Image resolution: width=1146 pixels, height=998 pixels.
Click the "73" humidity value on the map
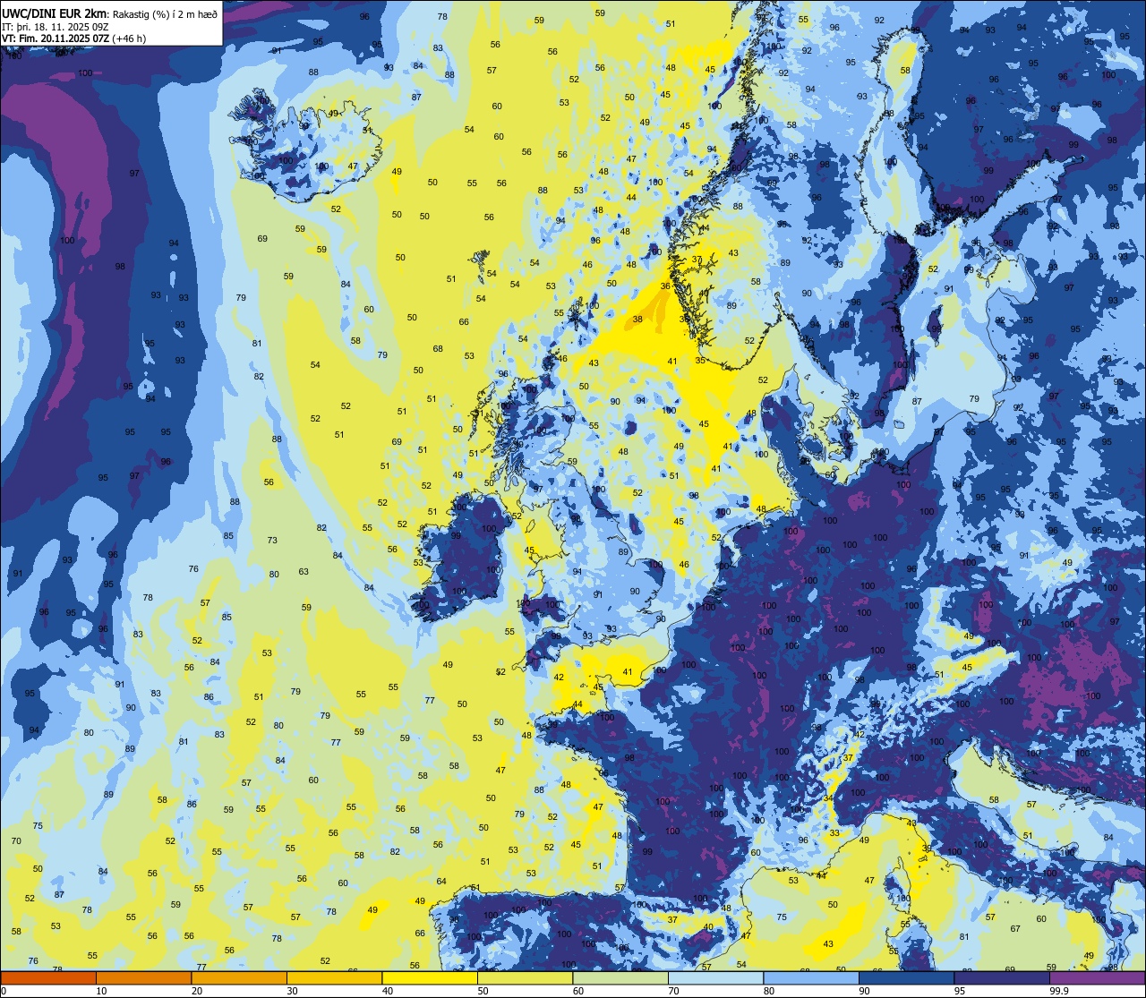[x=272, y=541]
